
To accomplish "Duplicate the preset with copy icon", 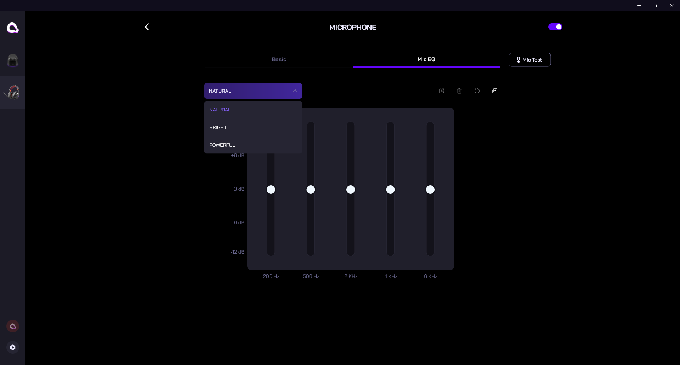I will (x=495, y=91).
